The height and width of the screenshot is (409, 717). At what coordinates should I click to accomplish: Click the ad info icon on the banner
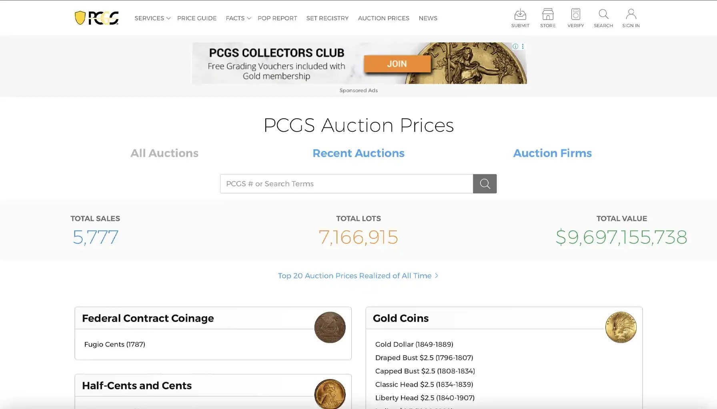pos(515,46)
